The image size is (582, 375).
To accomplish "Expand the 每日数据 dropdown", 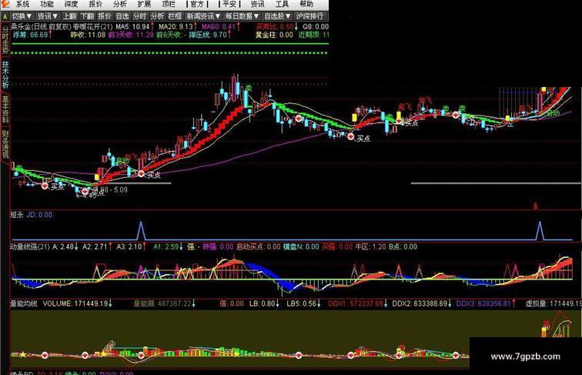I will pyautogui.click(x=242, y=16).
